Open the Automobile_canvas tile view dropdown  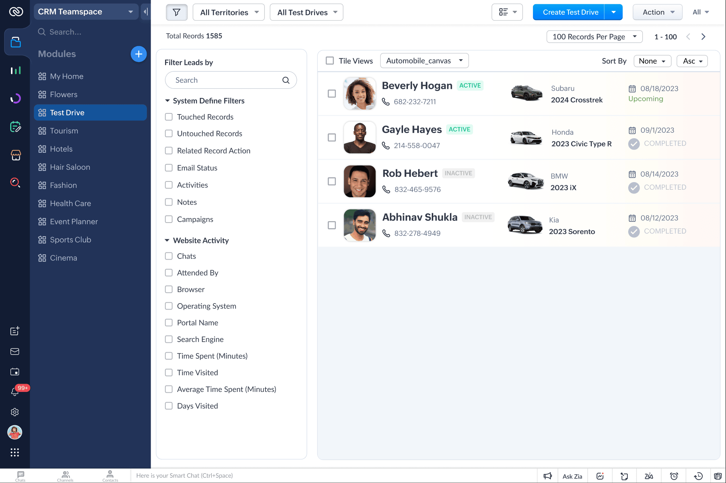coord(424,60)
